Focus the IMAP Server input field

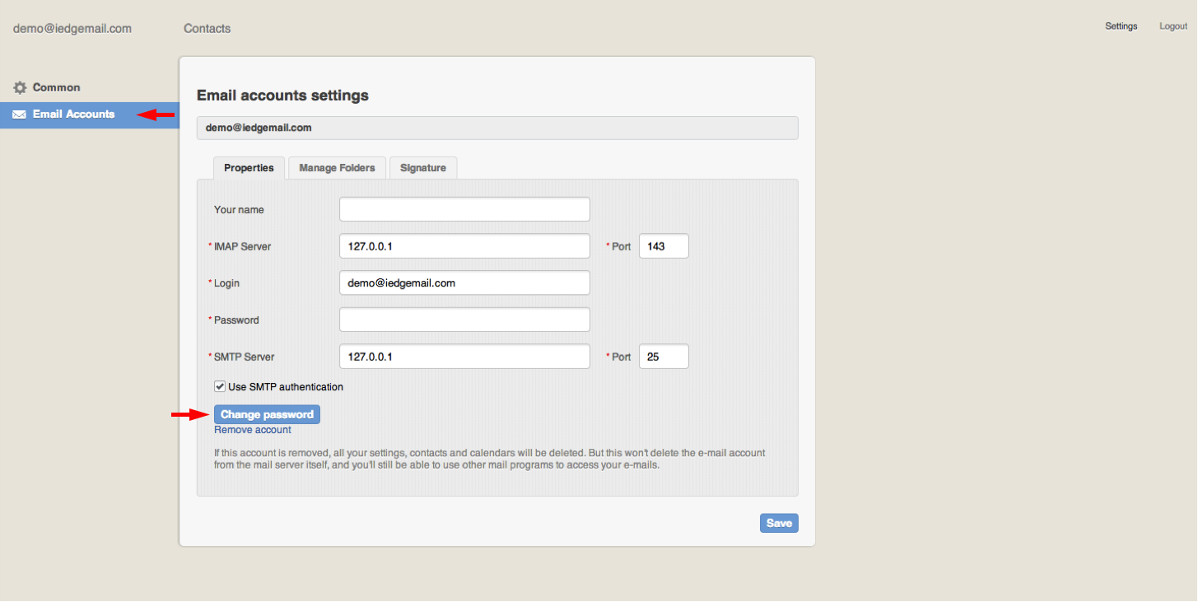tap(464, 246)
